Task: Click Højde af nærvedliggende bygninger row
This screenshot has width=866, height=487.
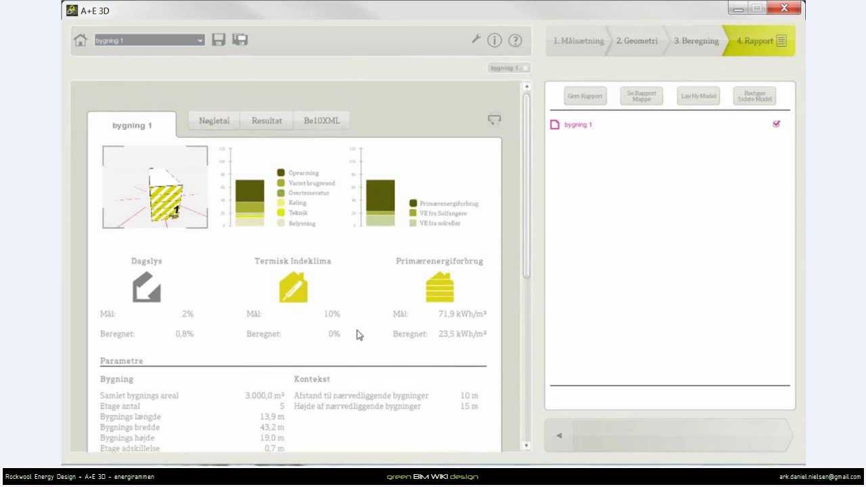Action: tap(386, 407)
